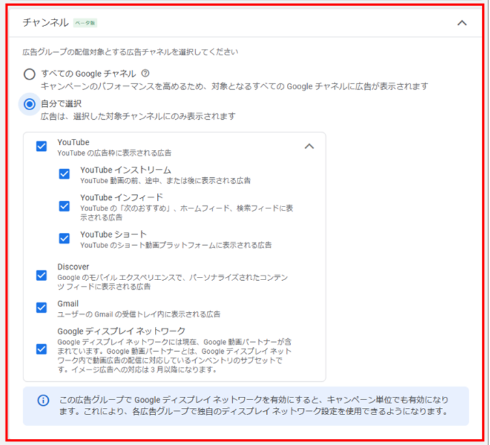The width and height of the screenshot is (490, 445).
Task: Click the YouTube の広告枠に表示される広告 description
Action: pyautogui.click(x=115, y=153)
